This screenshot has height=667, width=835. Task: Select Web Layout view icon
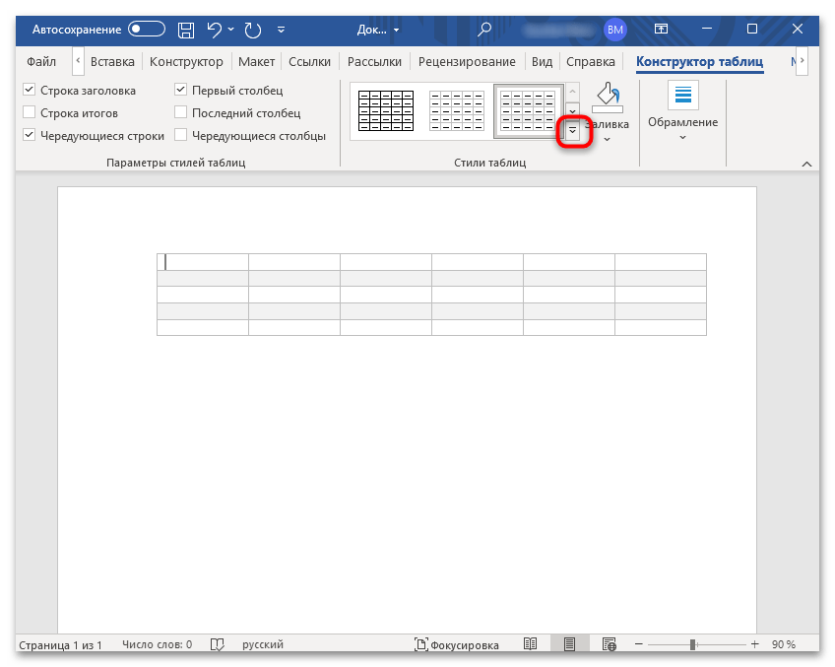pyautogui.click(x=607, y=644)
